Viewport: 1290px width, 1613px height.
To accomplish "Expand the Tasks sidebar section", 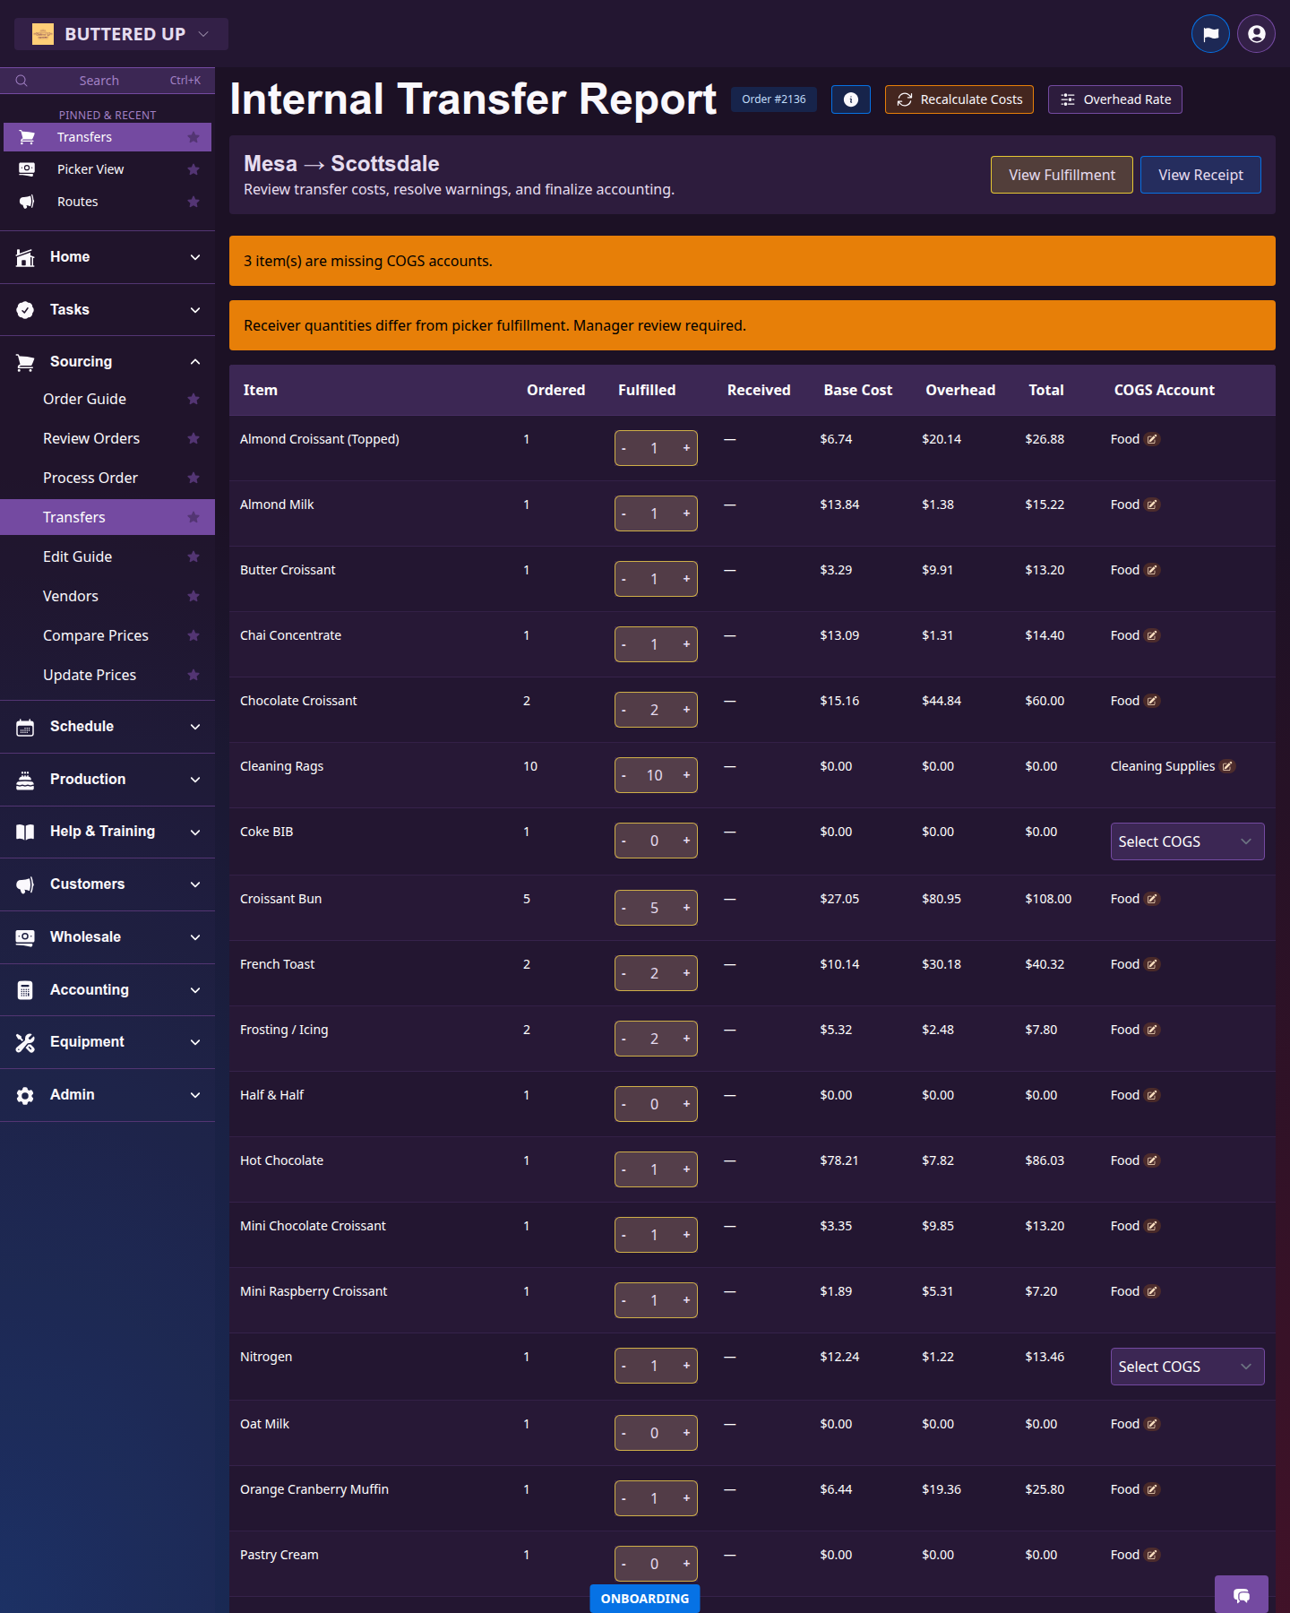I will pos(107,310).
